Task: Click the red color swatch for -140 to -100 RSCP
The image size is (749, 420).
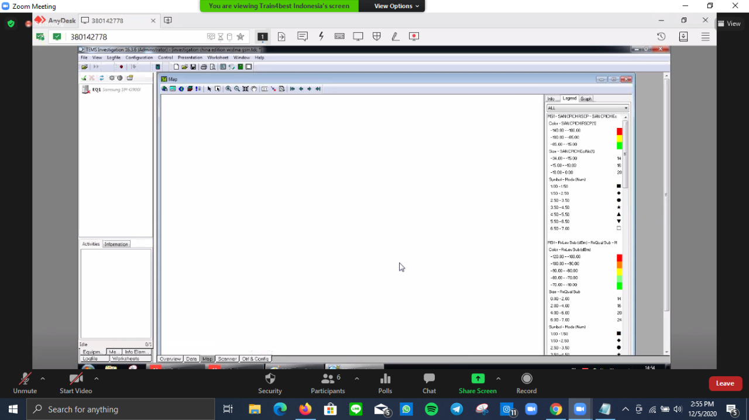Action: pyautogui.click(x=619, y=131)
